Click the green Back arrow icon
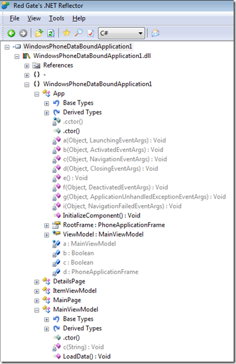Viewport: 236px width, 364px height. [11, 33]
